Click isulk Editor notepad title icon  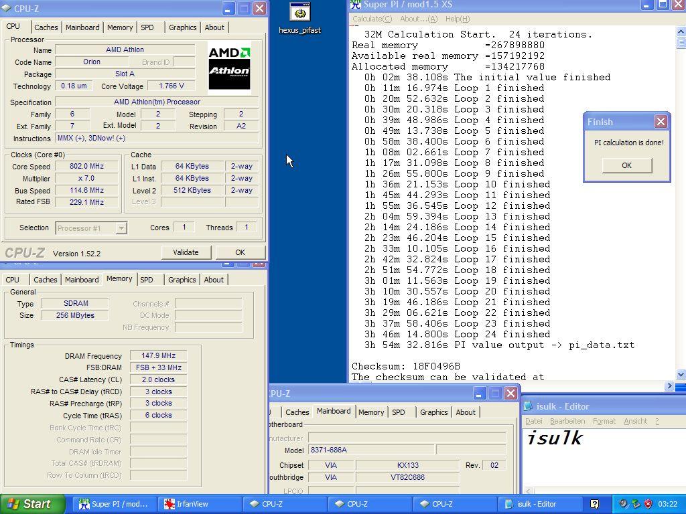(x=528, y=406)
